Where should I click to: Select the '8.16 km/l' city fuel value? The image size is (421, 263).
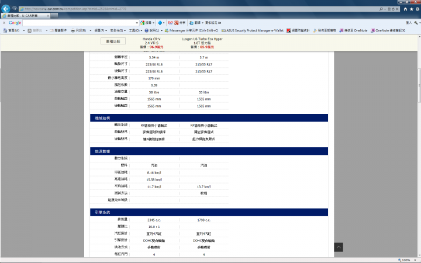154,173
